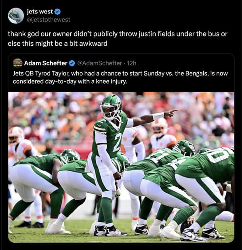Open Adam Schefter's small avatar

pyautogui.click(x=17, y=63)
